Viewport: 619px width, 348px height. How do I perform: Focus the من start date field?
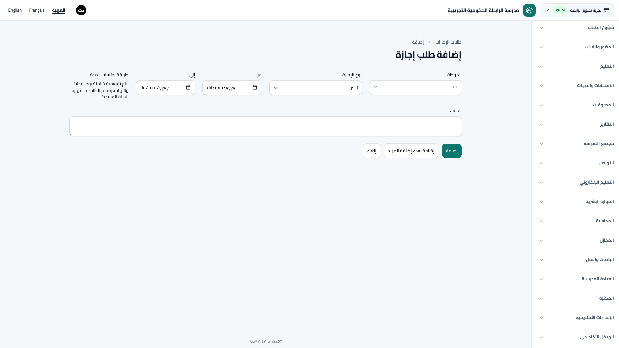coord(232,88)
